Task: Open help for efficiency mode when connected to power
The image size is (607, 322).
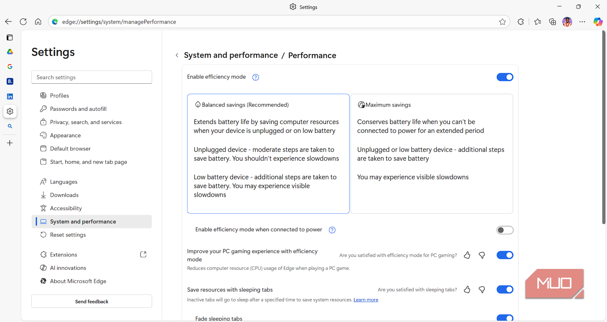Action: tap(332, 230)
